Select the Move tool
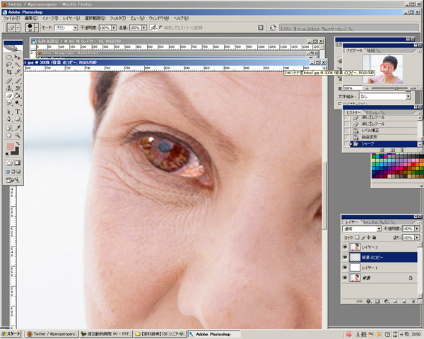Screen dimensions: 424x339 coord(17,57)
